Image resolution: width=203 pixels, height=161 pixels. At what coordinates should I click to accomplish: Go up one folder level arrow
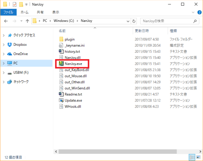tap(27, 21)
